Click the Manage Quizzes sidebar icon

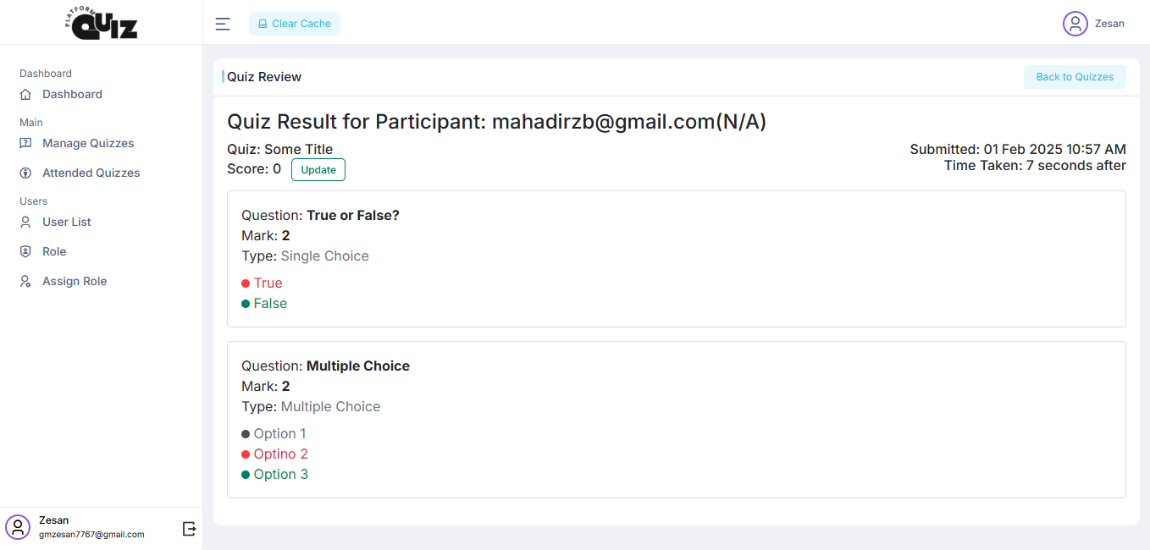pos(25,143)
